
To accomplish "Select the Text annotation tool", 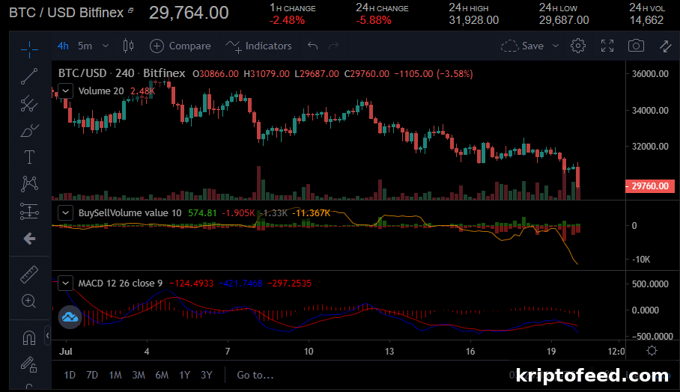I will click(29, 157).
